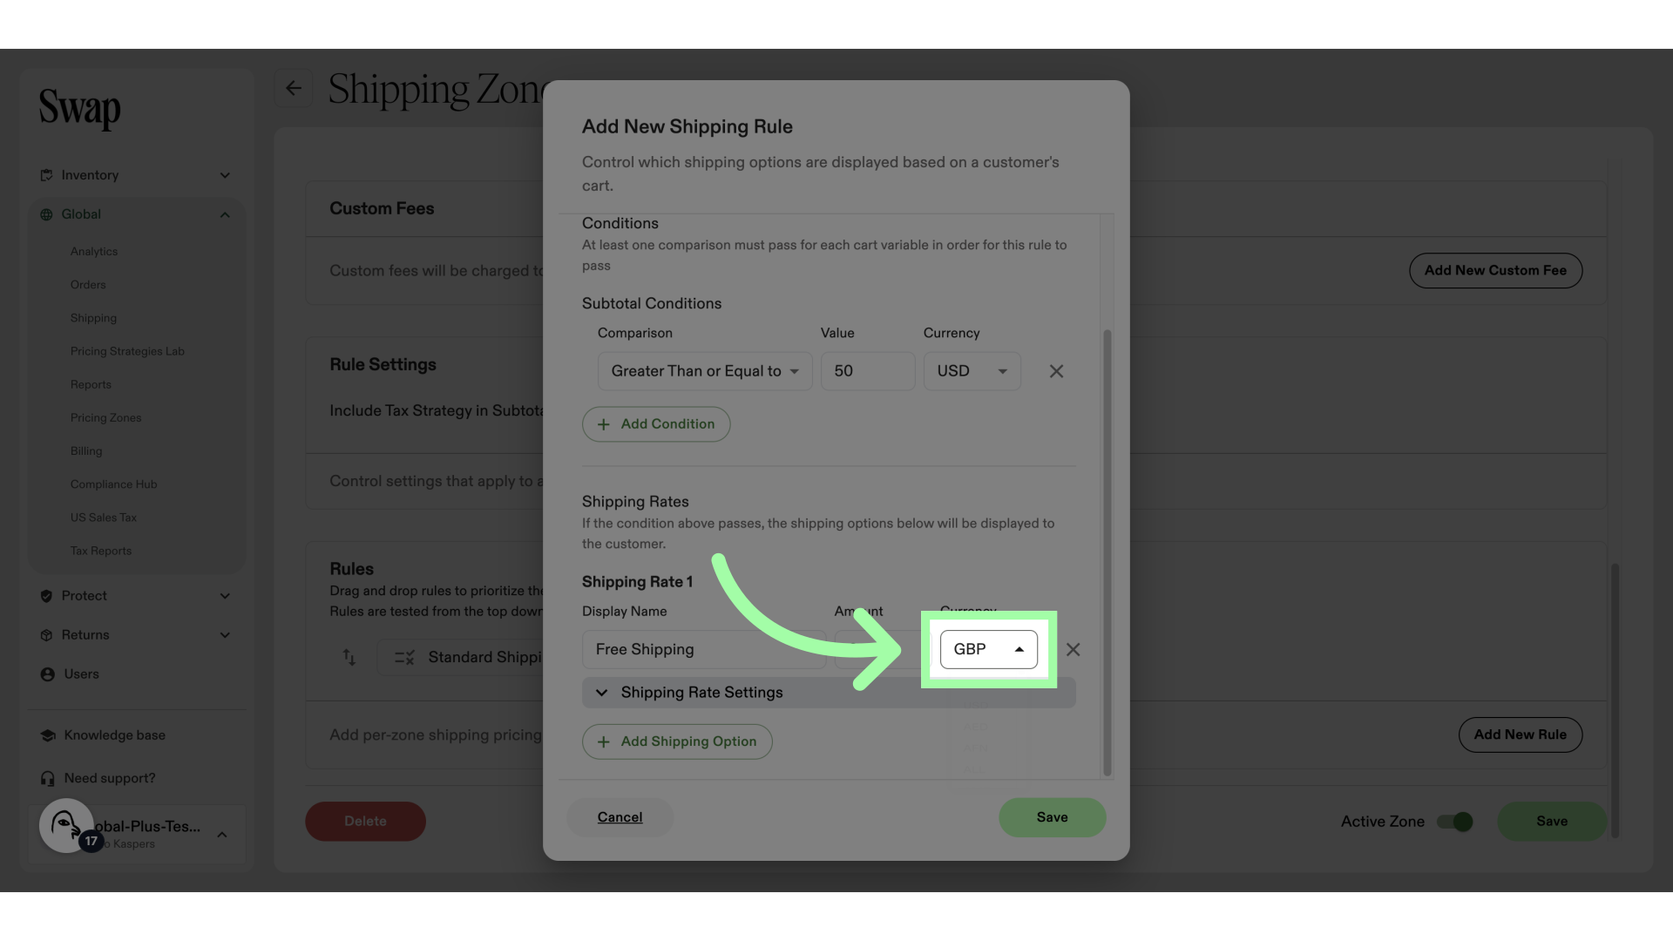Click the Need support headset icon

pyautogui.click(x=48, y=778)
